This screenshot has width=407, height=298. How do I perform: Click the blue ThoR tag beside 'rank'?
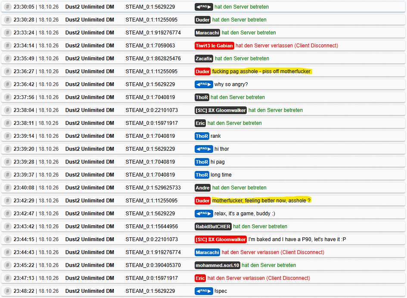click(202, 136)
